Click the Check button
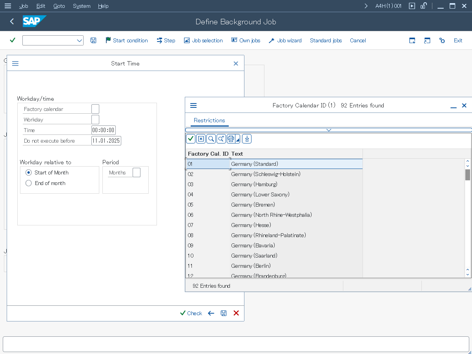Screen dimensions: 472x354 click(x=191, y=313)
